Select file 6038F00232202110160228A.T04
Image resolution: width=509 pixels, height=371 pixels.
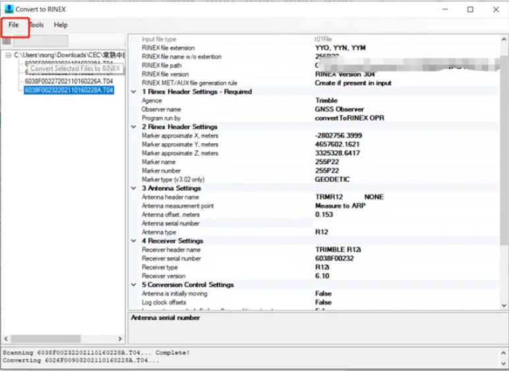pos(69,90)
